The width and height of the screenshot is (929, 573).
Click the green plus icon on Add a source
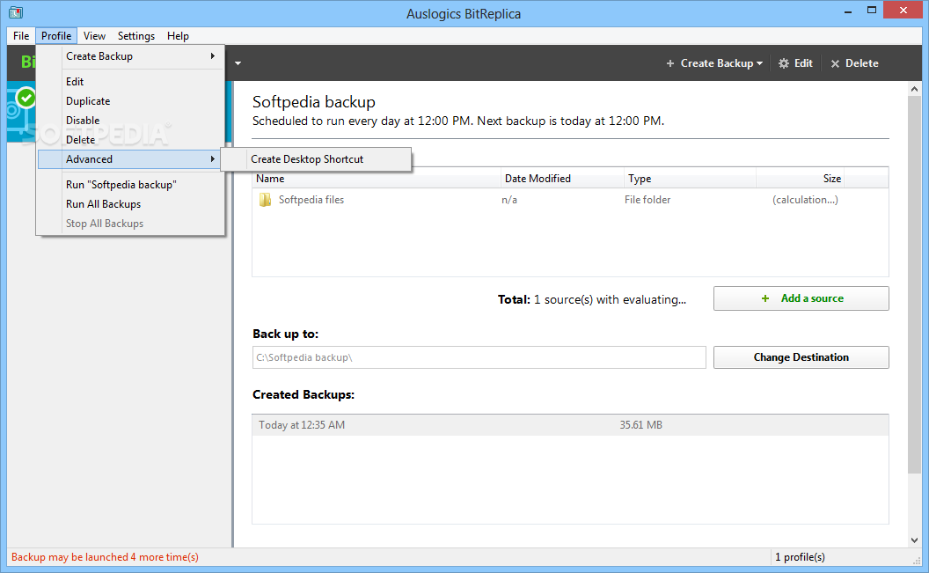click(x=764, y=298)
